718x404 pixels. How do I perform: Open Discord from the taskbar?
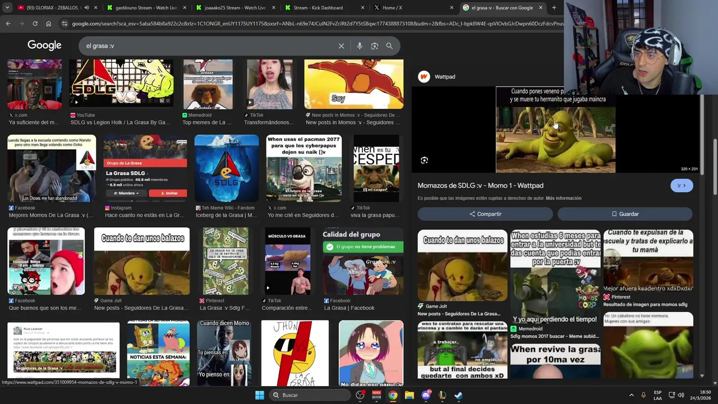[x=426, y=395]
